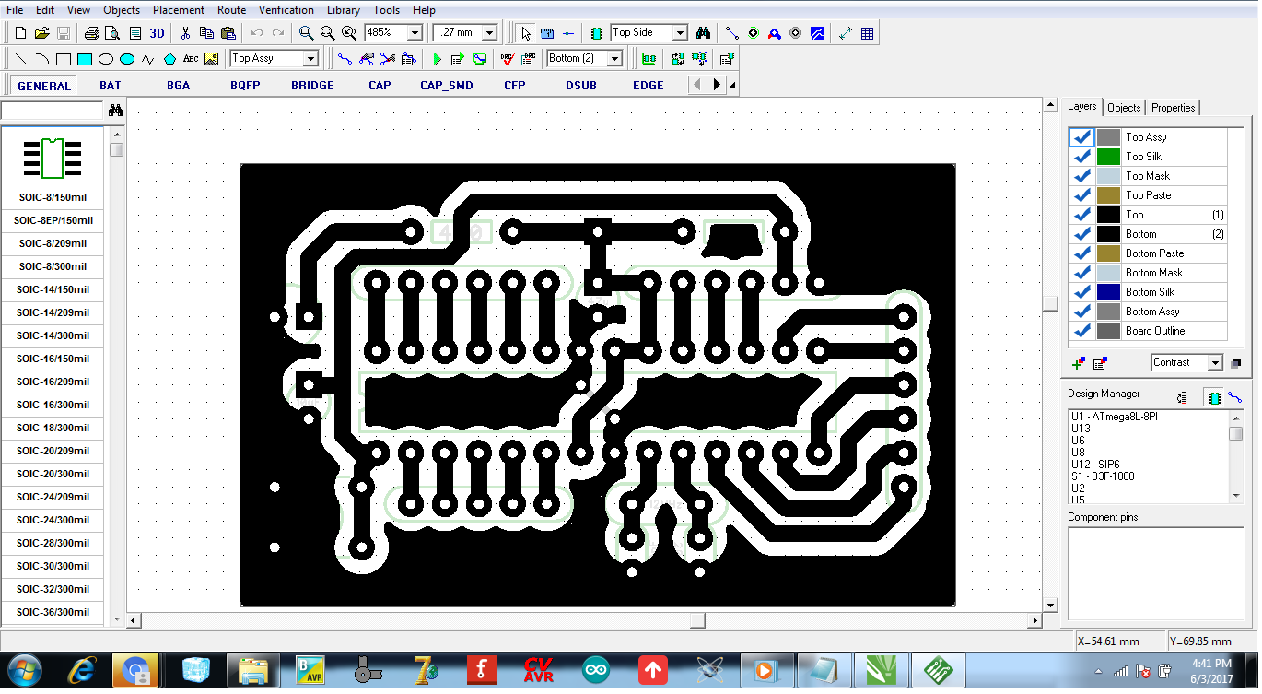The image size is (1262, 694).
Task: Start routing with the green play icon
Action: [437, 58]
